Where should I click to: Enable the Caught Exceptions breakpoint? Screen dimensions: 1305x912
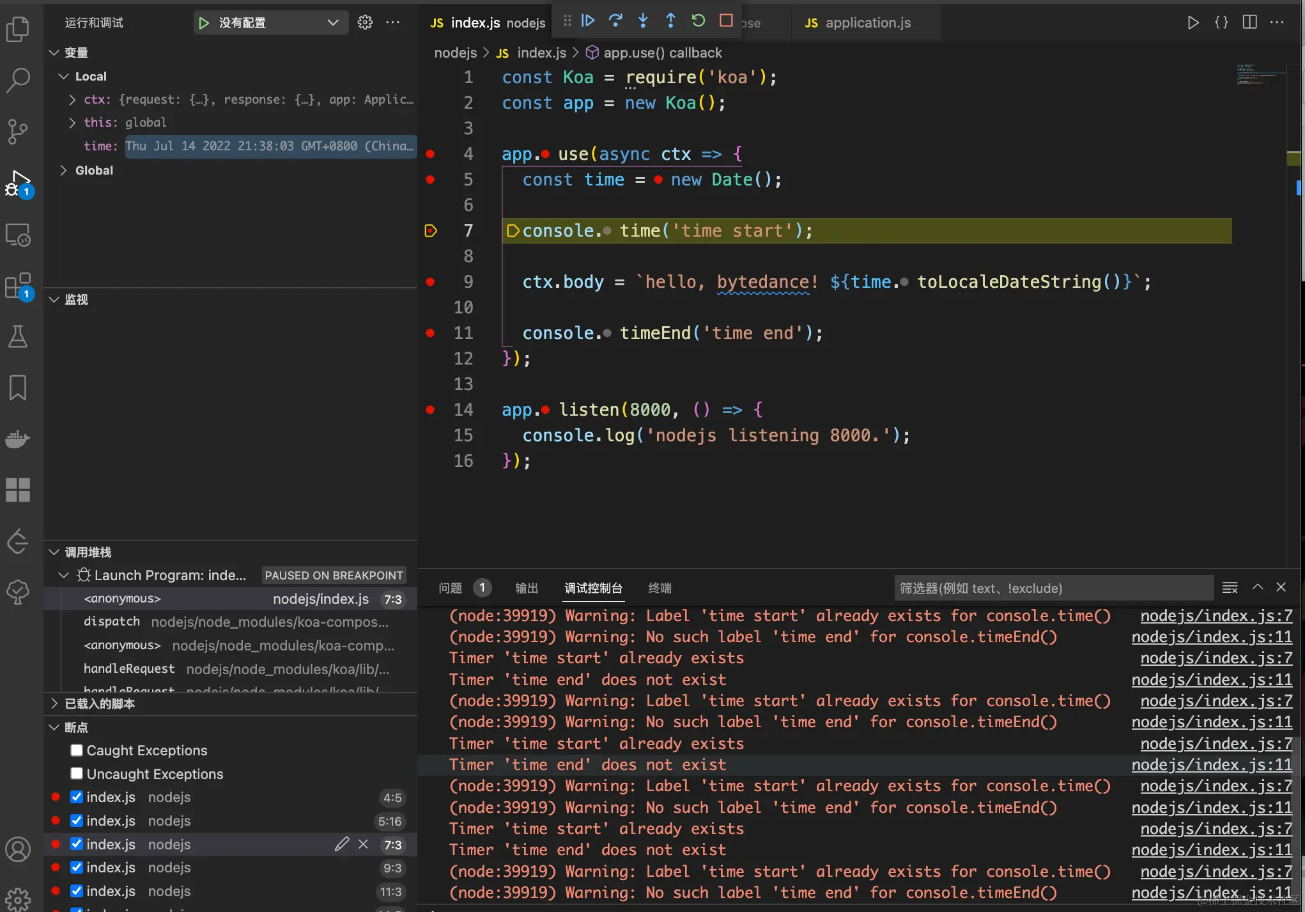(x=77, y=750)
